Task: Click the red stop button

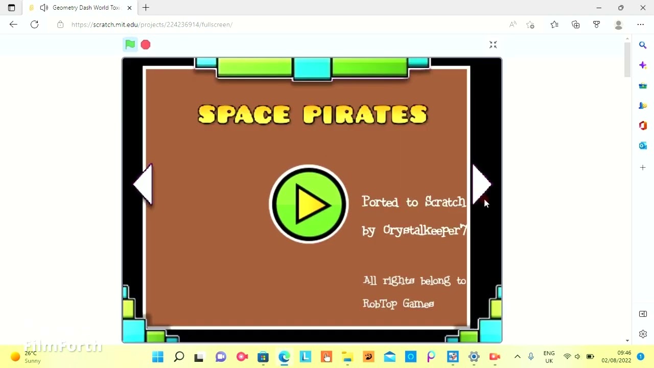Action: [146, 45]
